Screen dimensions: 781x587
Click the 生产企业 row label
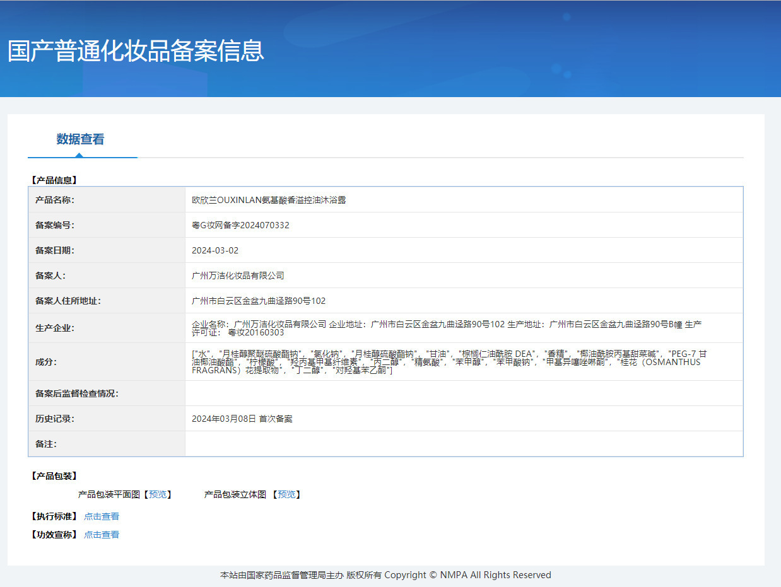(x=55, y=328)
